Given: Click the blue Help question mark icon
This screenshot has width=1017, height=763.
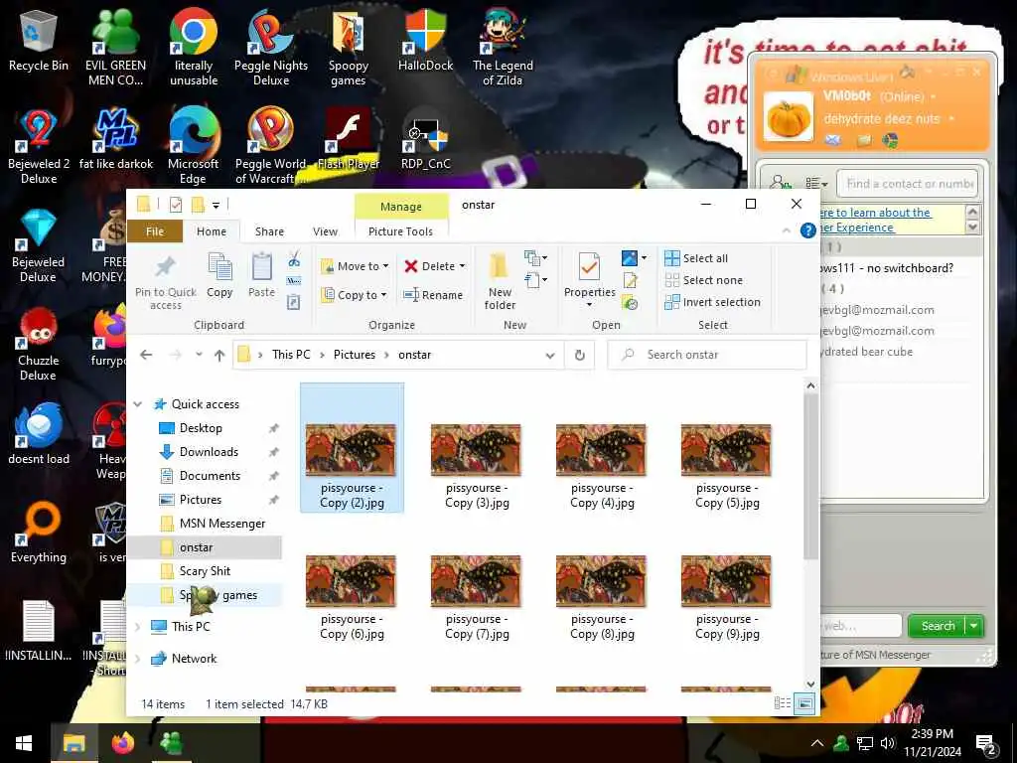Looking at the screenshot, I should [807, 230].
